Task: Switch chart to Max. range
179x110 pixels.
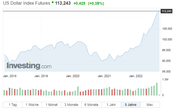Action: pyautogui.click(x=150, y=105)
